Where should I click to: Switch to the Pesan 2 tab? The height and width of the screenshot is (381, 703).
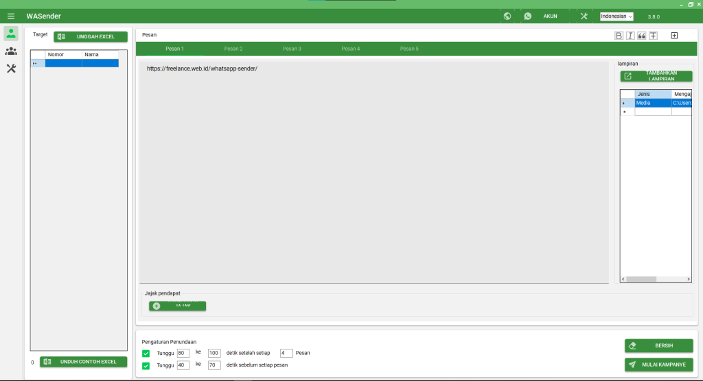[x=233, y=49]
